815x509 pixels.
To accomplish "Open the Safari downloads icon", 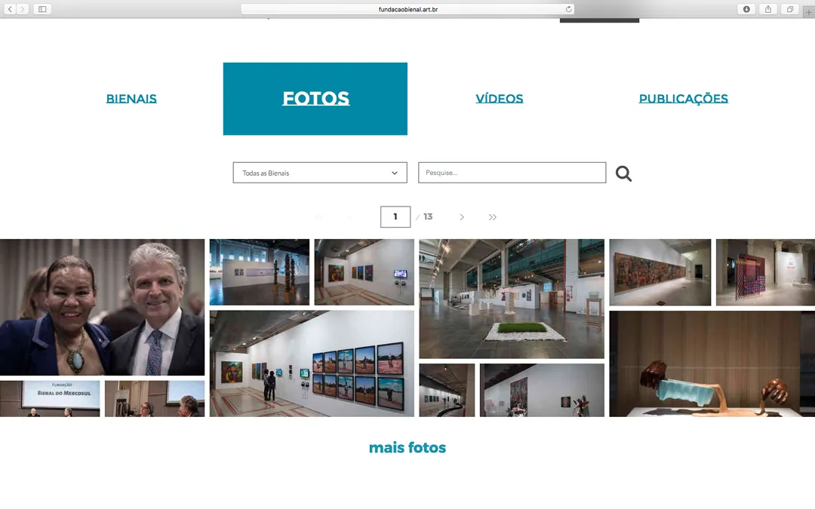I will click(746, 9).
